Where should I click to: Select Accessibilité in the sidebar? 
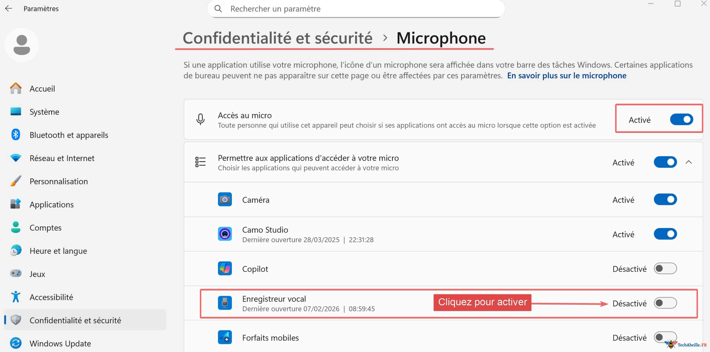[51, 297]
